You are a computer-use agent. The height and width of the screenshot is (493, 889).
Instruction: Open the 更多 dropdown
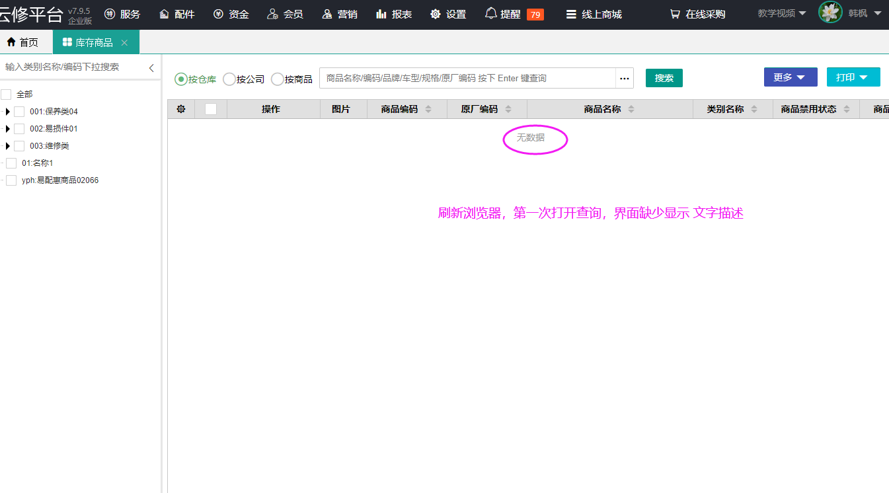coord(790,77)
